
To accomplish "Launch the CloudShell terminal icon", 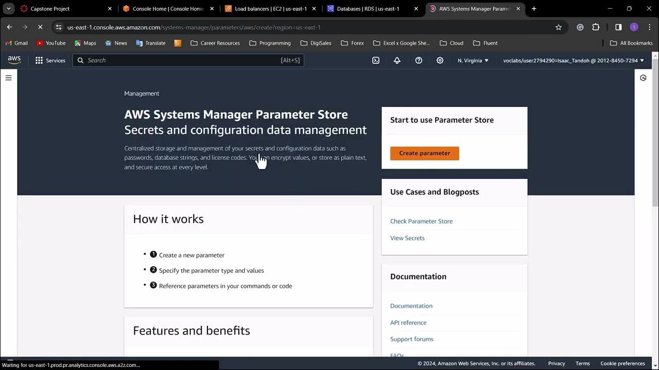I will click(376, 60).
